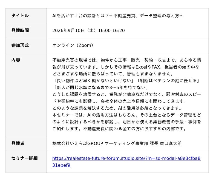This screenshot has height=181, width=219.
Task: Click the first line of the 内容 description
Action: tap(127, 60)
